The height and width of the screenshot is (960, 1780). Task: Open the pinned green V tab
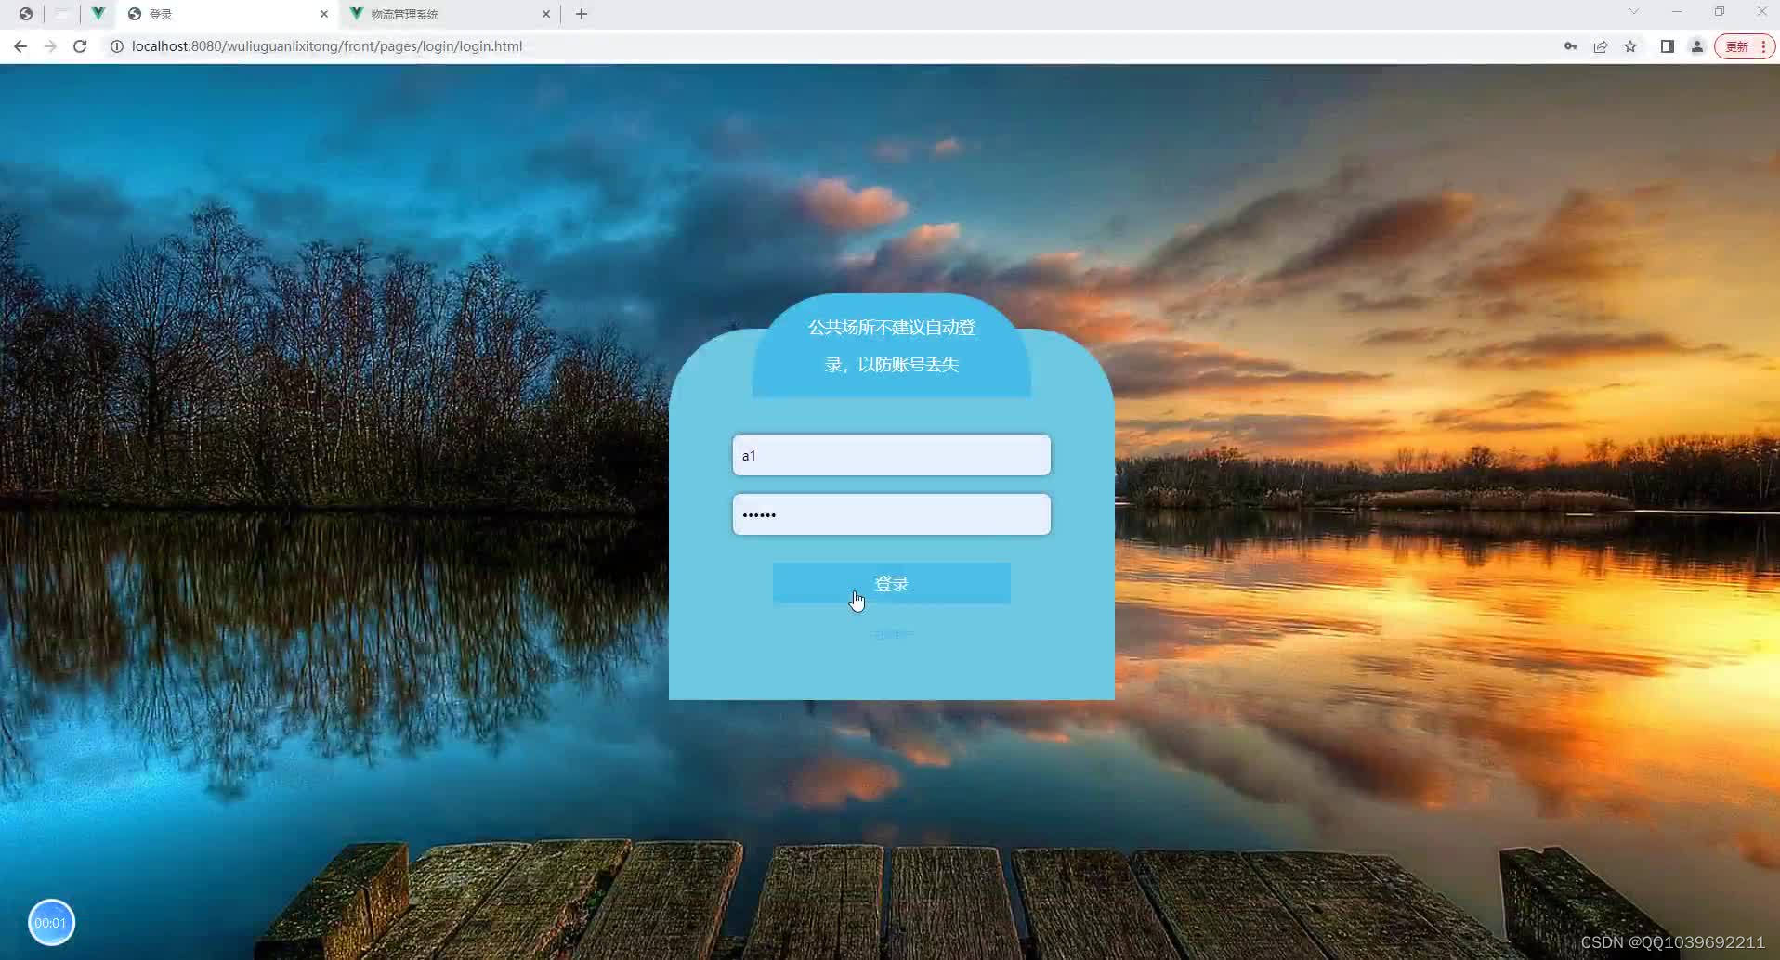[98, 14]
